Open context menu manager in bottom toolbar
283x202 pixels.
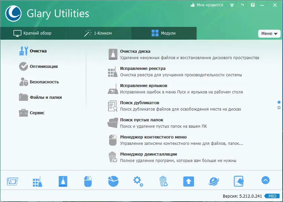(x=88, y=181)
